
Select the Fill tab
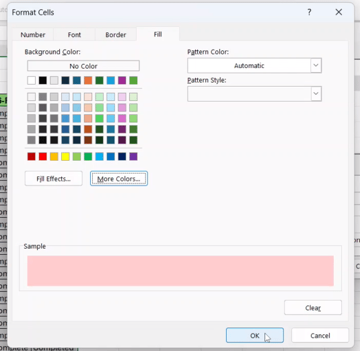tap(157, 34)
